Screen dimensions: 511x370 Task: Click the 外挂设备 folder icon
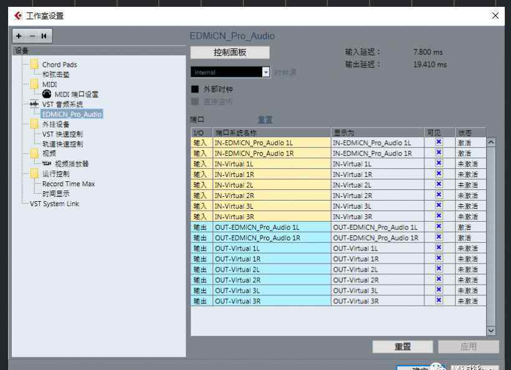(x=34, y=124)
